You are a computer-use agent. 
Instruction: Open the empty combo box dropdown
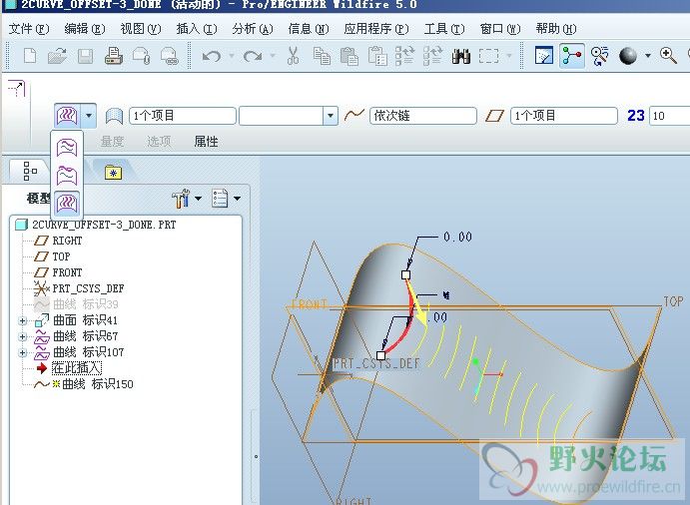click(x=331, y=116)
